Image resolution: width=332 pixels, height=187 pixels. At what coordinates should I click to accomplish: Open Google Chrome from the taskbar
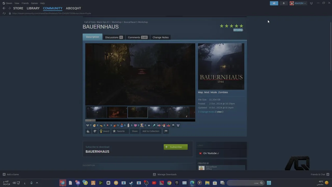169,183
